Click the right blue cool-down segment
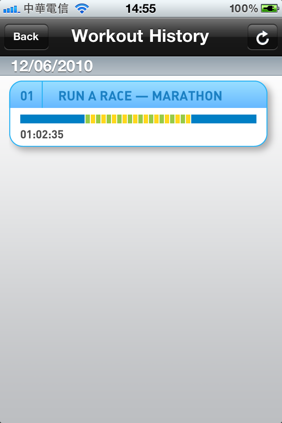This screenshot has height=423, width=282. pyautogui.click(x=224, y=119)
